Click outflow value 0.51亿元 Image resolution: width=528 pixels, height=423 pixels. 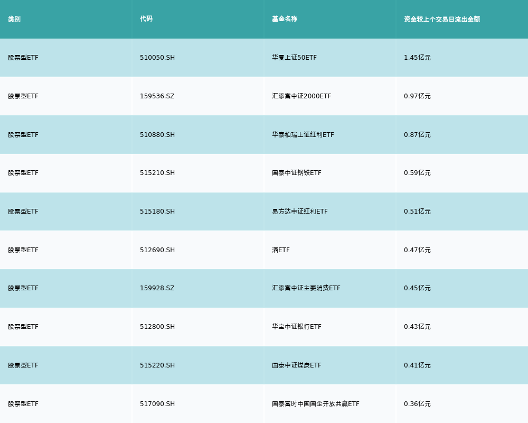417,212
